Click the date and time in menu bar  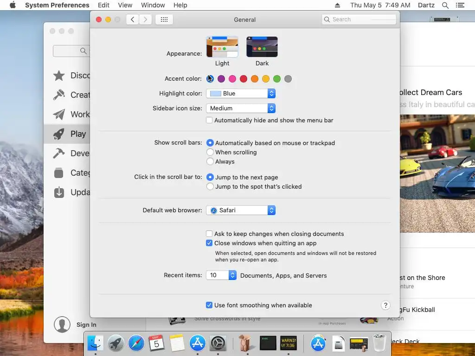[x=380, y=5]
